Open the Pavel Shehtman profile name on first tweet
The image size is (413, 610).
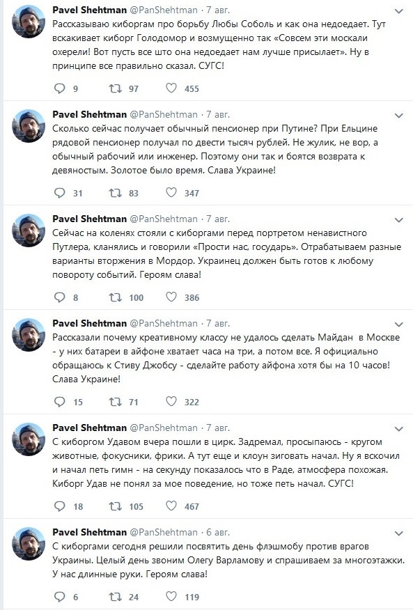(90, 10)
